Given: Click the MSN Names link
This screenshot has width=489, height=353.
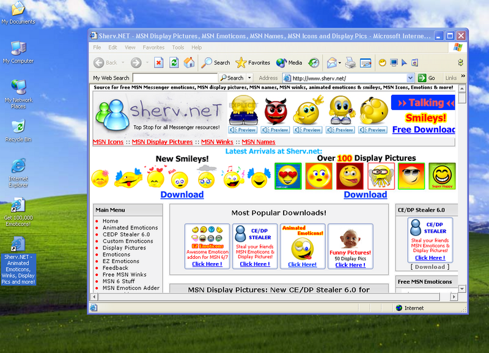Looking at the screenshot, I should tap(259, 142).
